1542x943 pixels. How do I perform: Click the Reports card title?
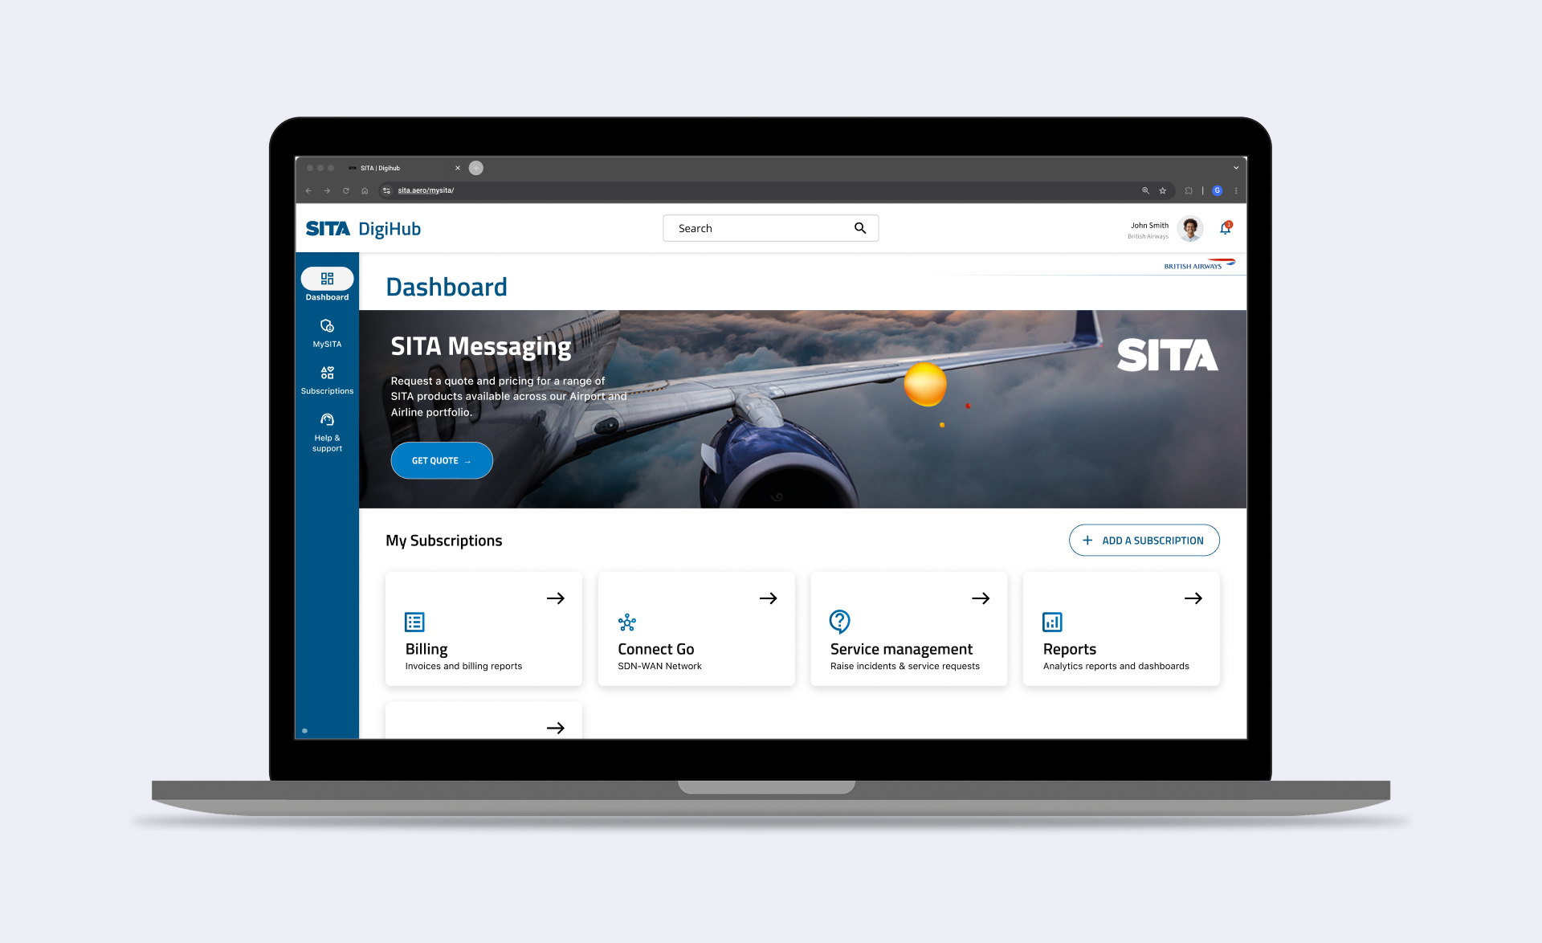click(x=1070, y=649)
